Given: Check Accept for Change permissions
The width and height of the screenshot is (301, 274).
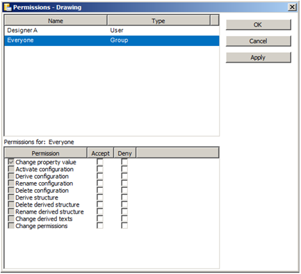Looking at the screenshot, I should point(100,225).
